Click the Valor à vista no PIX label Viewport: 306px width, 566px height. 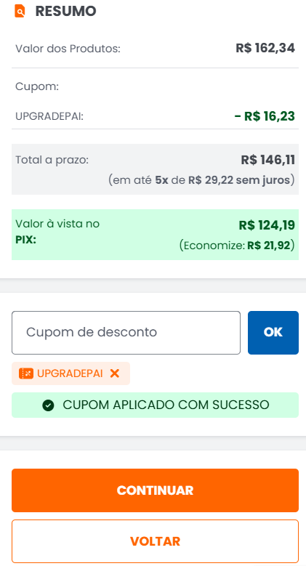[57, 231]
